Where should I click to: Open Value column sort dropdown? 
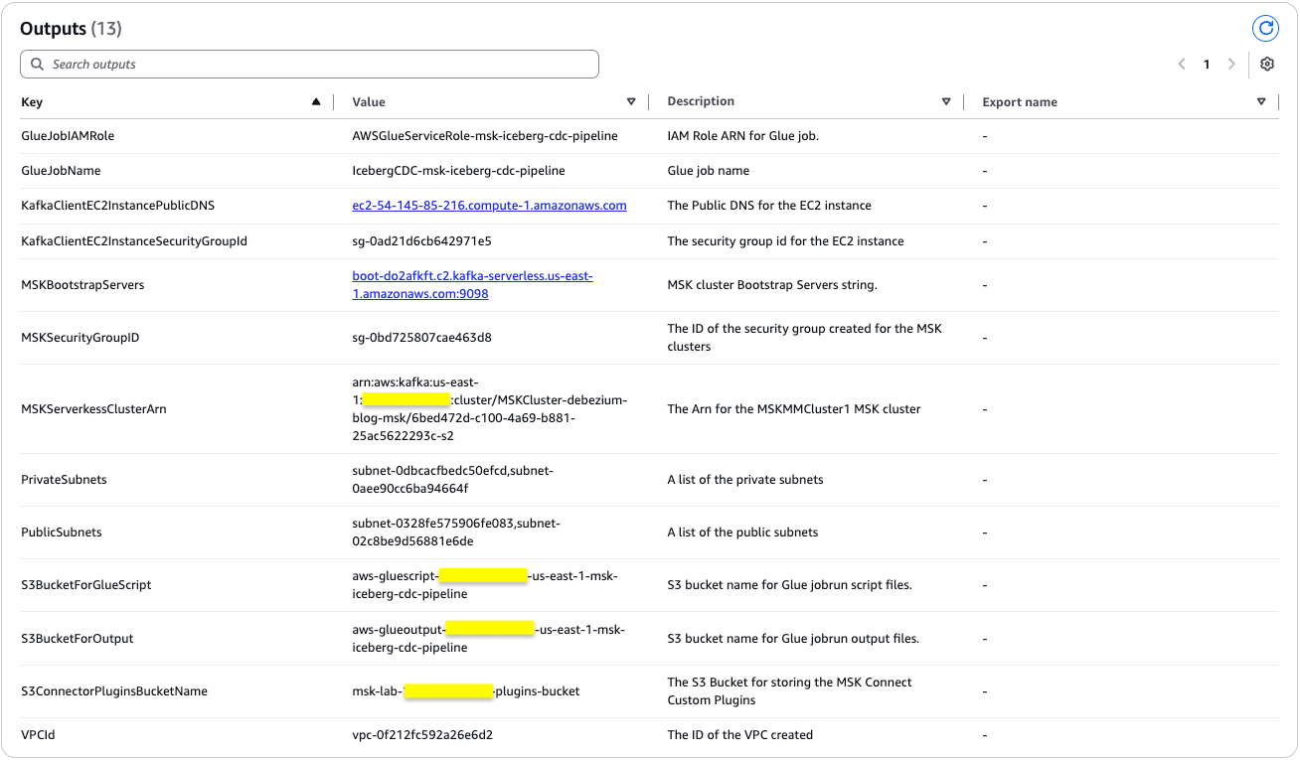631,101
